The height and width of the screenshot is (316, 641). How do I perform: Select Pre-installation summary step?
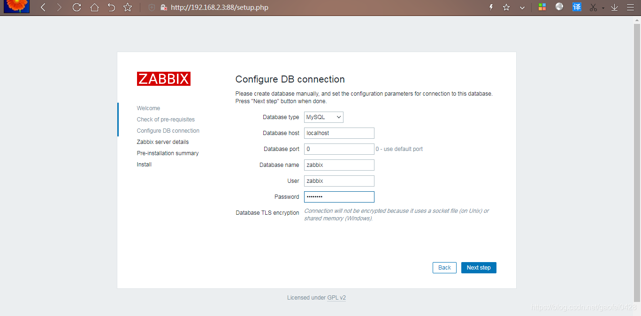point(168,153)
